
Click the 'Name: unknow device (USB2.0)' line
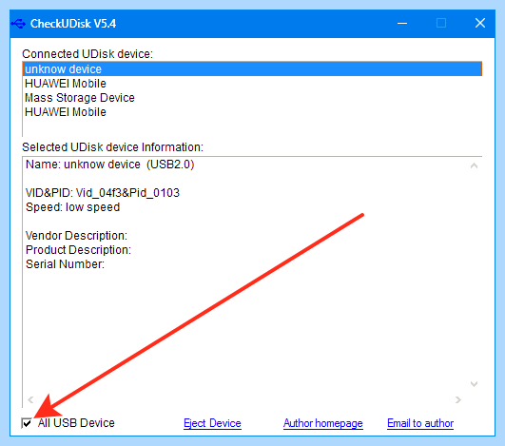(x=109, y=165)
